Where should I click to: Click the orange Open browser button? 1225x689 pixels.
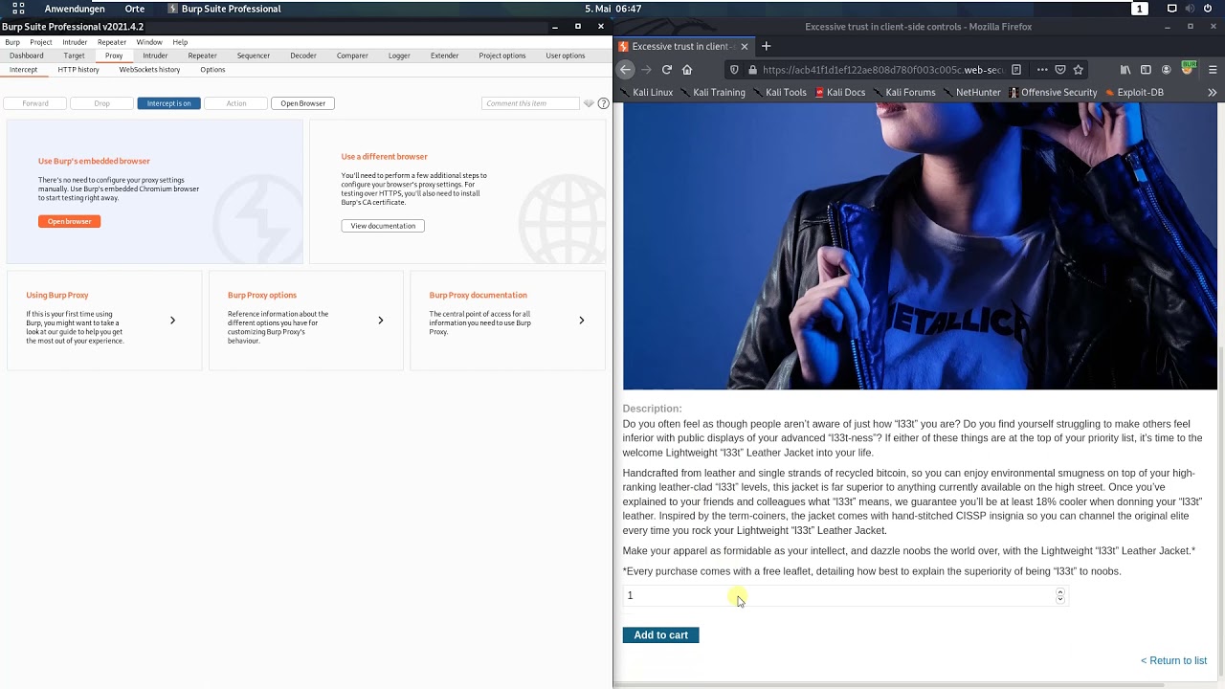tap(69, 221)
